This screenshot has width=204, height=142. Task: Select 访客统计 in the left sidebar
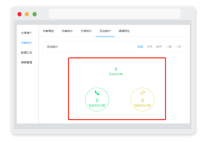coord(27,43)
